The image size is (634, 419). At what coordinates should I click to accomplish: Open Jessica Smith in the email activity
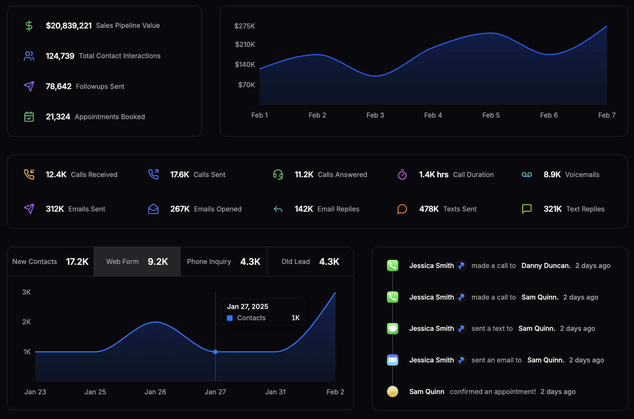click(432, 360)
